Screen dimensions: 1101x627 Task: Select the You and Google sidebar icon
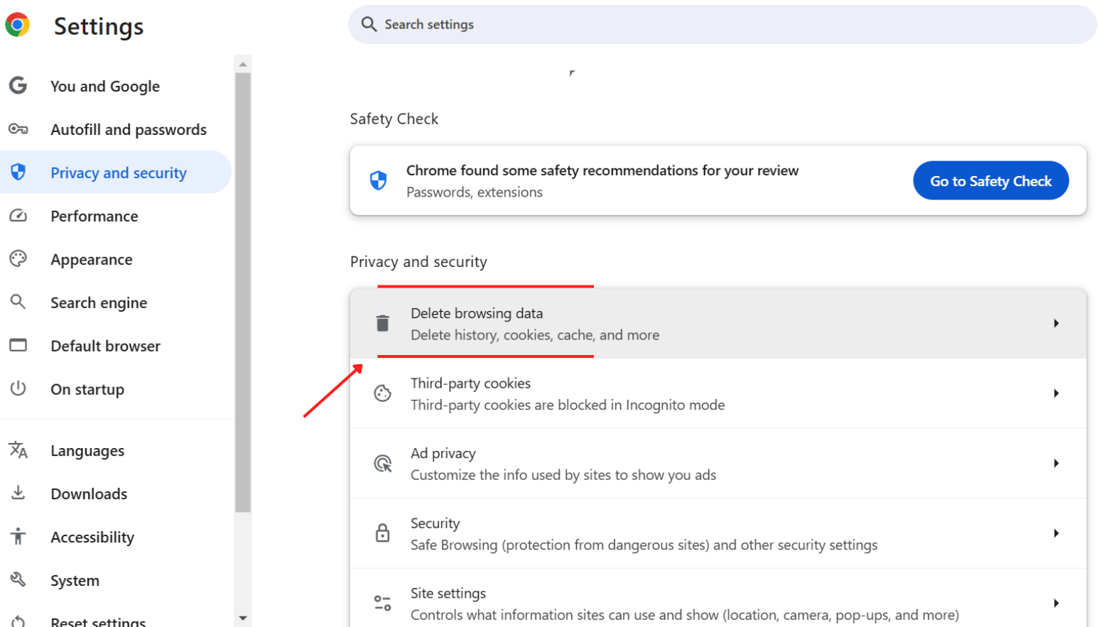click(18, 86)
